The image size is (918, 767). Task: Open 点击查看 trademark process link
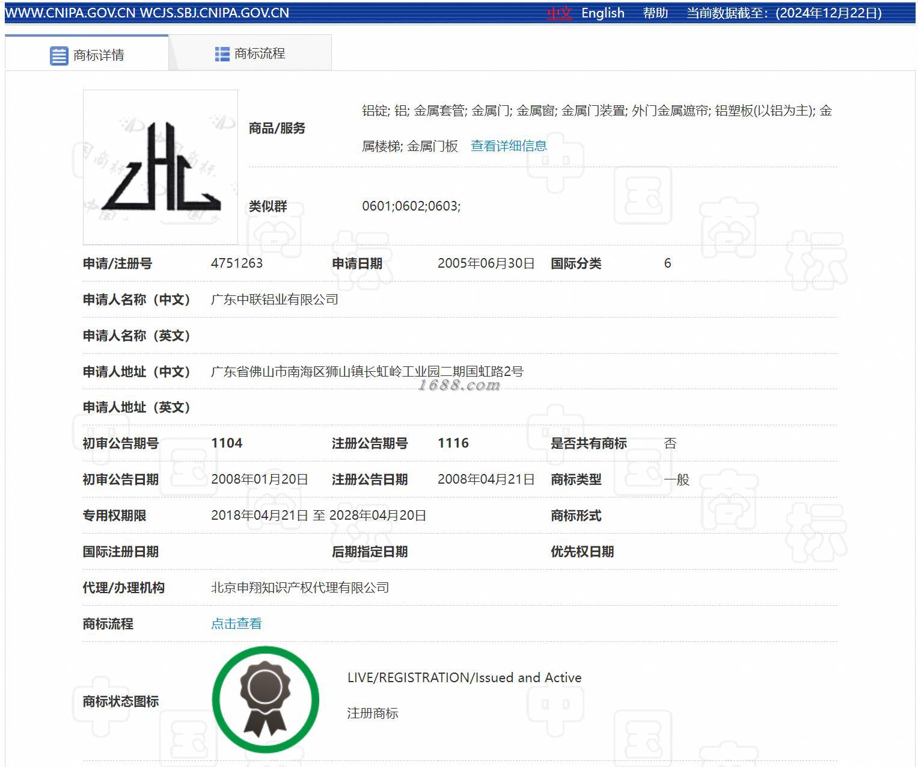(236, 624)
